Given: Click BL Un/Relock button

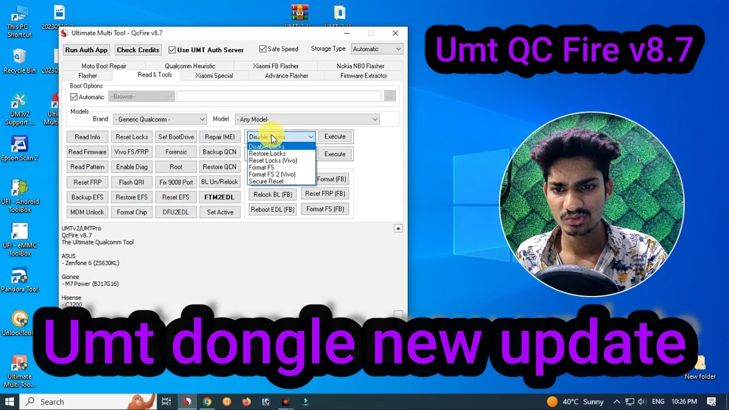Looking at the screenshot, I should 220,182.
